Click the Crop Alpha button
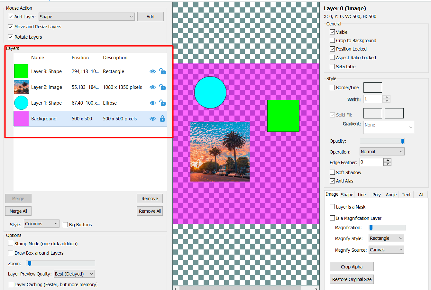Image resolution: width=431 pixels, height=290 pixels. coord(352,267)
